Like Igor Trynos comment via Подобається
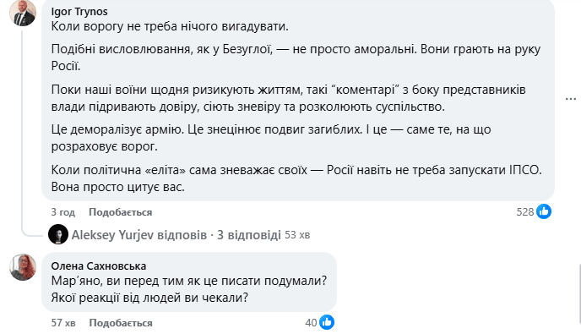The height and width of the screenshot is (334, 581). pos(121,212)
